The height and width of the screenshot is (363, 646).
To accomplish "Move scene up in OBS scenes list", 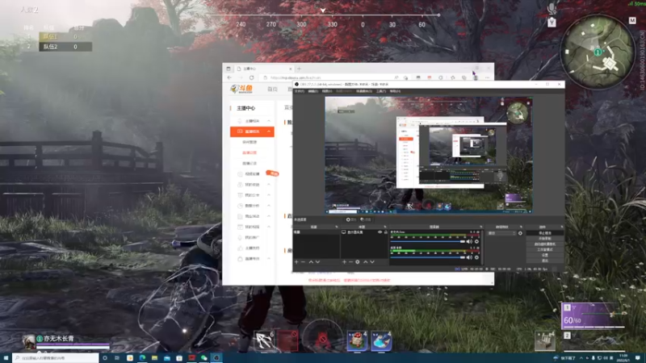I will click(311, 261).
